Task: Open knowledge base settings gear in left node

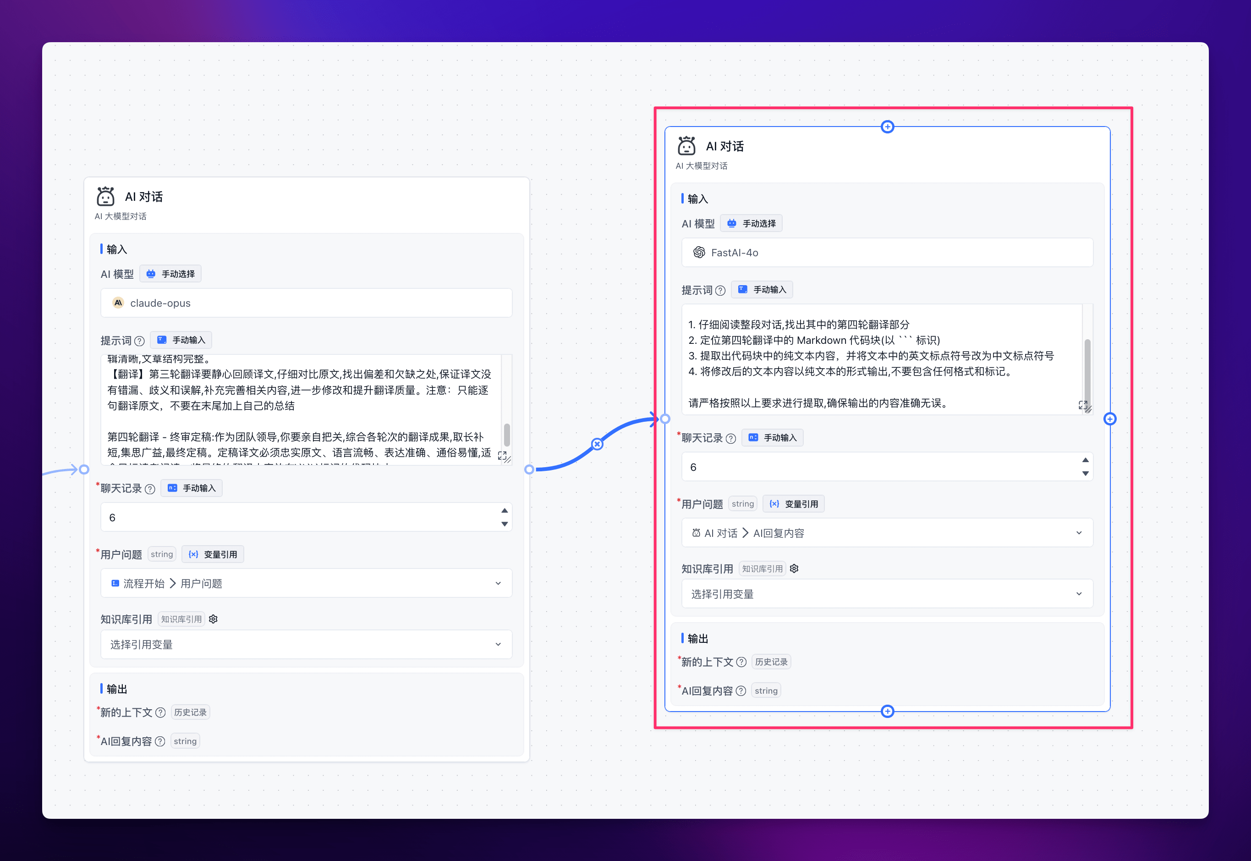Action: tap(213, 619)
